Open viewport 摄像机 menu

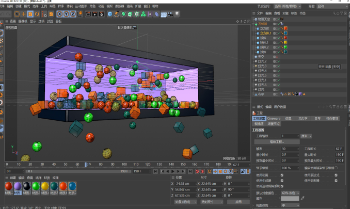pos(23,21)
